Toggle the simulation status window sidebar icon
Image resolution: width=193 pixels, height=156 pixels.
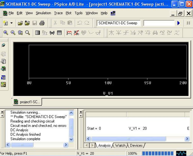tap(3, 78)
